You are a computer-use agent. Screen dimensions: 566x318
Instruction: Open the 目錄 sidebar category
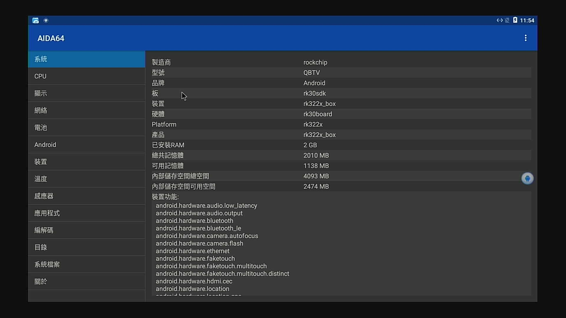(x=87, y=247)
